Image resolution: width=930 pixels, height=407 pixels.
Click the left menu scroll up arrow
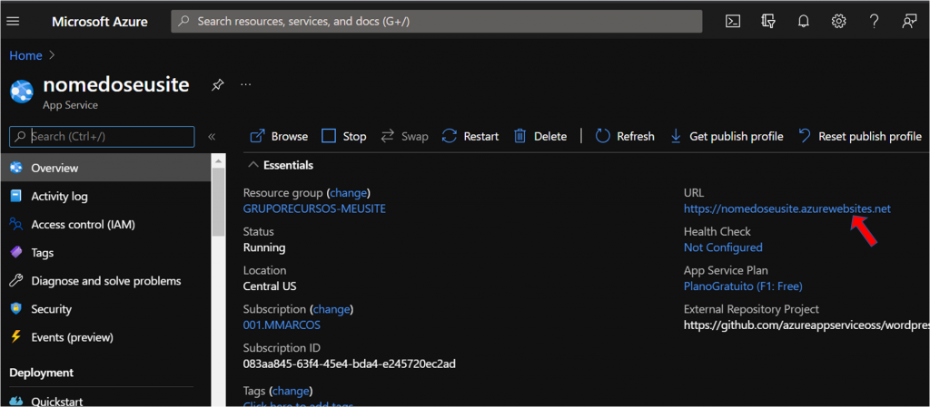218,160
